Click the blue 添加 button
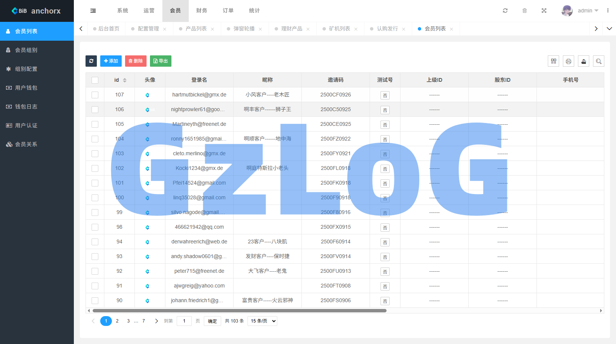The height and width of the screenshot is (344, 616). pos(111,61)
